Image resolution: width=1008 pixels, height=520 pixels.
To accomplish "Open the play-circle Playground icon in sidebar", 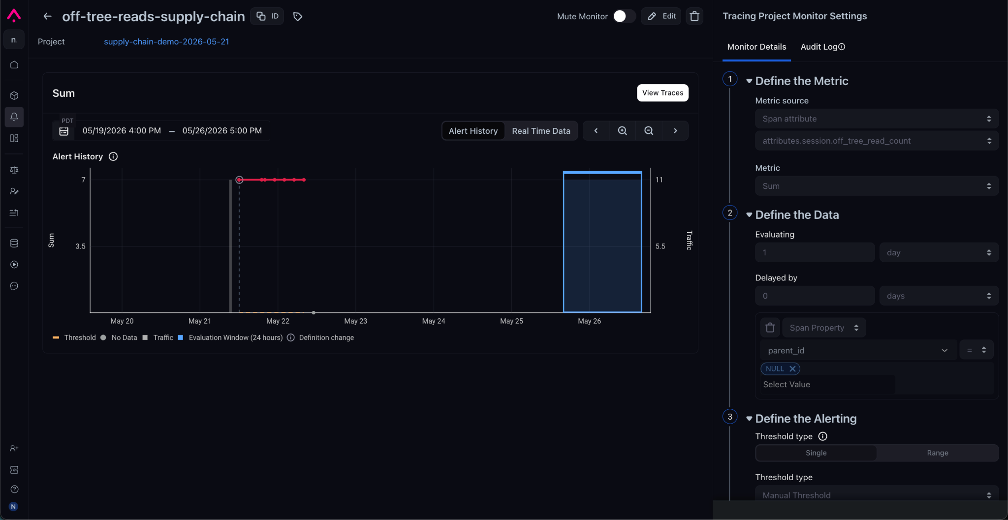I will (14, 265).
